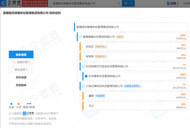This screenshot has width=190, height=128.
Task: Click the red slogan banner
Action: 35,3
